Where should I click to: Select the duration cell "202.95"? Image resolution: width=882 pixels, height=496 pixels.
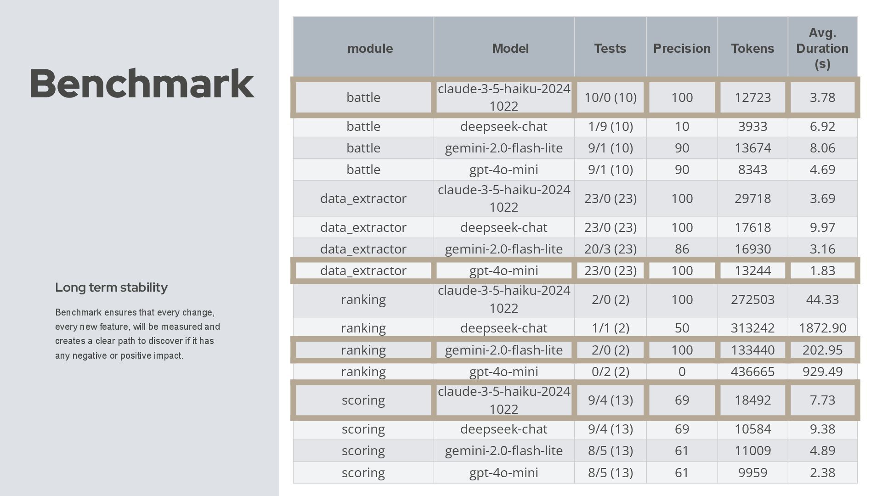pos(822,350)
